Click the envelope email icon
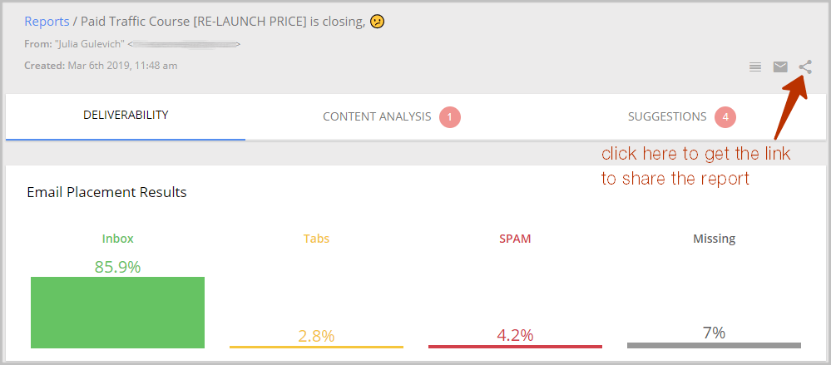831x365 pixels. click(x=780, y=67)
